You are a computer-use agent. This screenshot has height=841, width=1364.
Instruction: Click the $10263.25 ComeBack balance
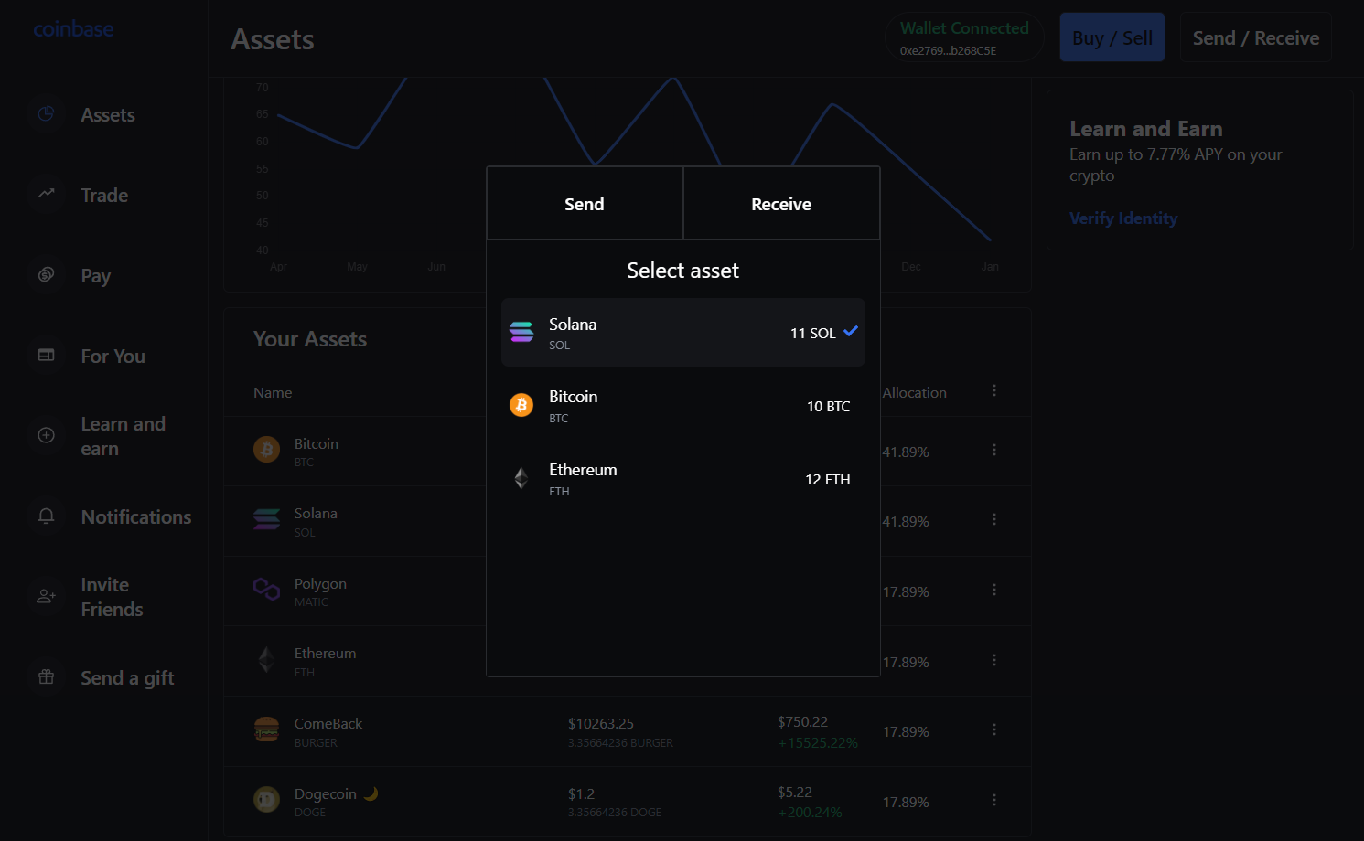(x=601, y=723)
